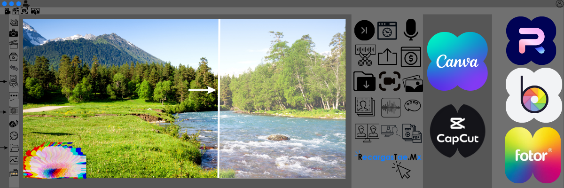
Task: Launch the CapCut app
Action: click(x=457, y=130)
